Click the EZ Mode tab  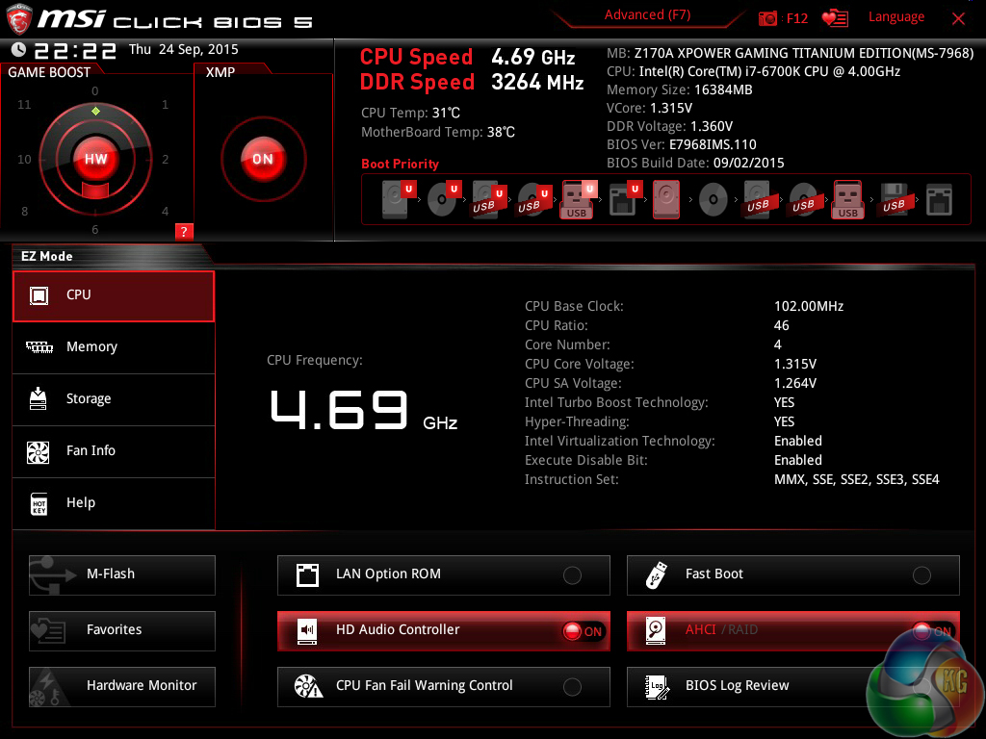coord(48,256)
